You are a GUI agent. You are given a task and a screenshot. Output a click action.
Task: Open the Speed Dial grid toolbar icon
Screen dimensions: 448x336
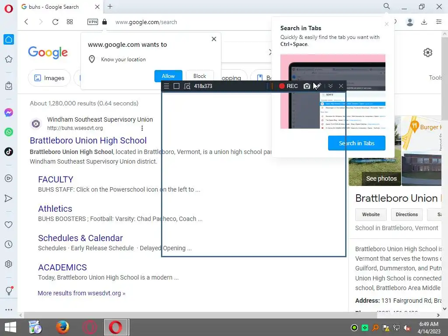coord(70,22)
